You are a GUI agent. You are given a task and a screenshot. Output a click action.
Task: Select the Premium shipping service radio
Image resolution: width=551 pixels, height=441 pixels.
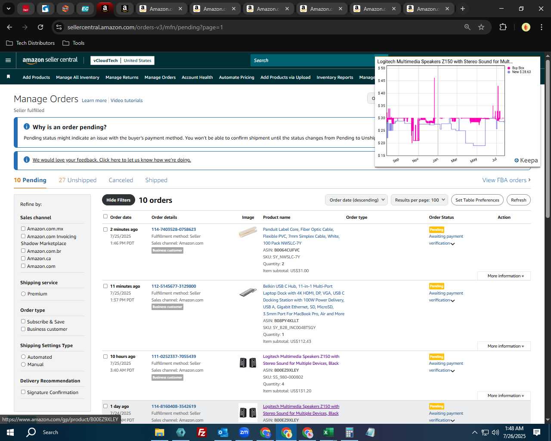tap(23, 294)
